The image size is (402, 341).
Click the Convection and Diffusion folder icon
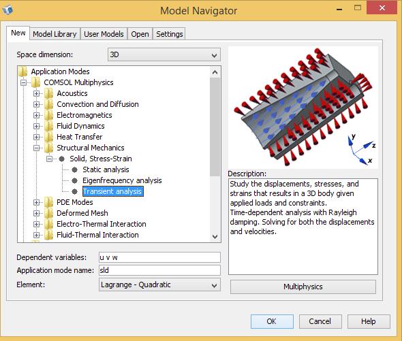[48, 104]
